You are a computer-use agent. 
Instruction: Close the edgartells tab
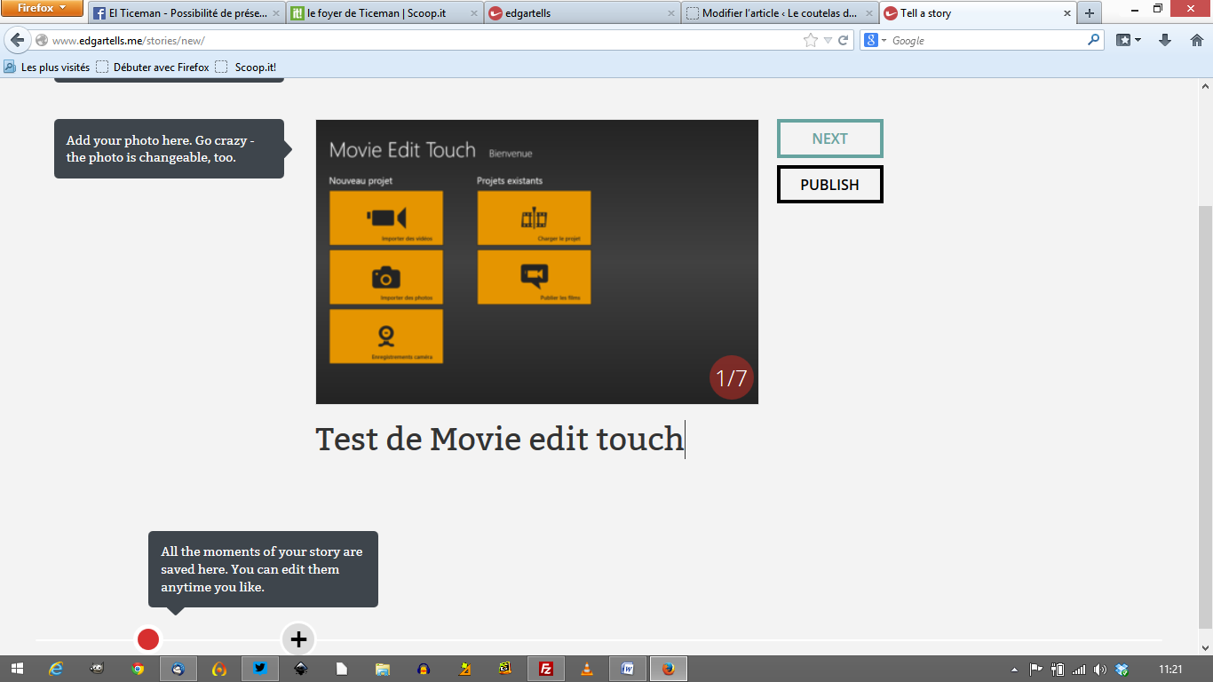pos(670,13)
